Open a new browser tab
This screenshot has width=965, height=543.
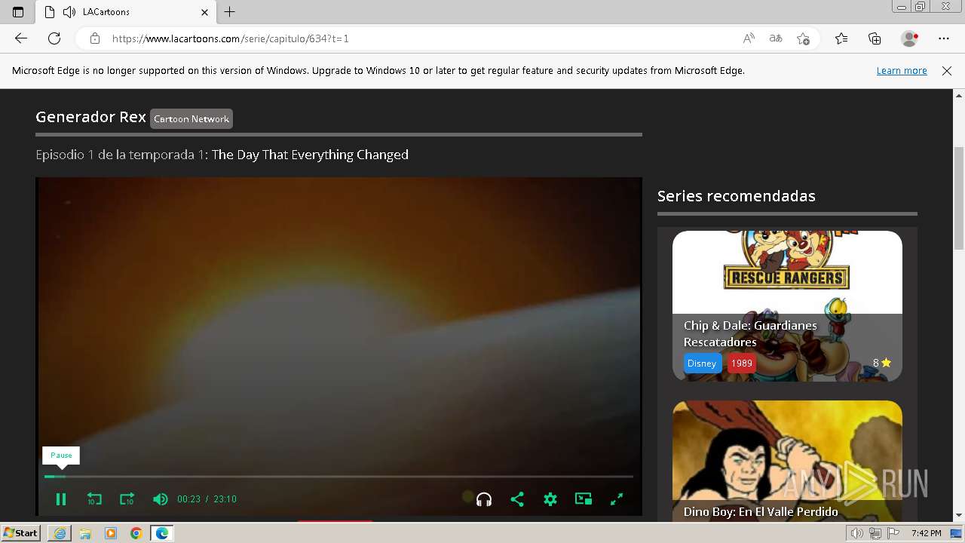230,12
